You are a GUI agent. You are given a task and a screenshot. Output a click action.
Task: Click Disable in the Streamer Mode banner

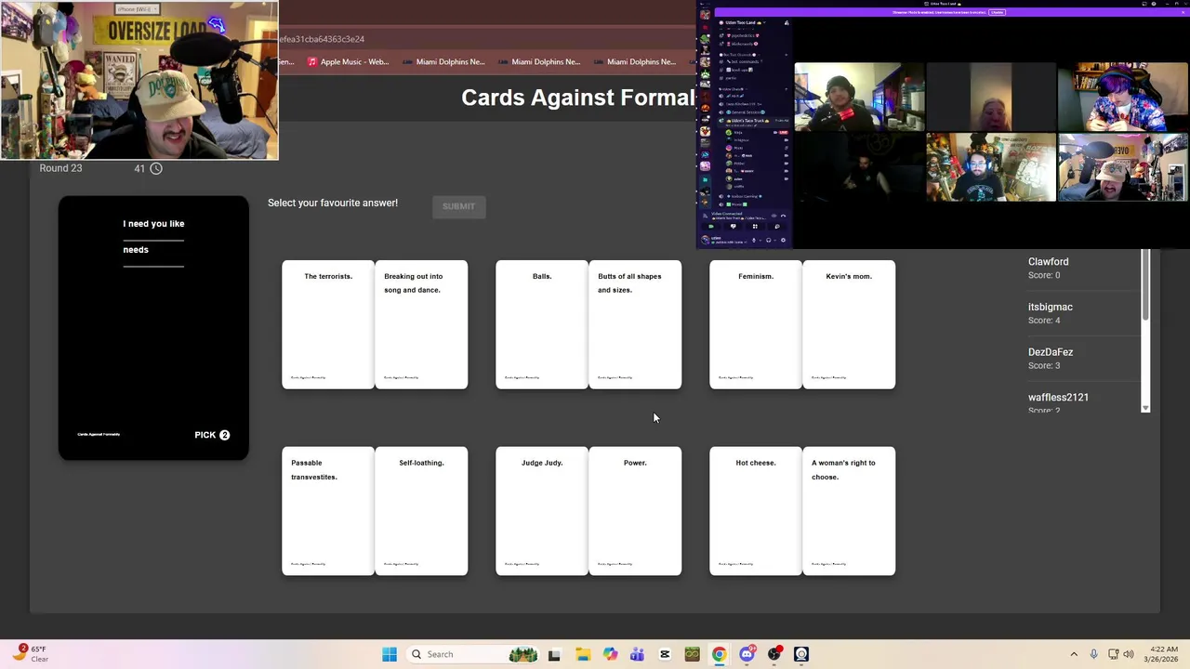[x=997, y=12]
